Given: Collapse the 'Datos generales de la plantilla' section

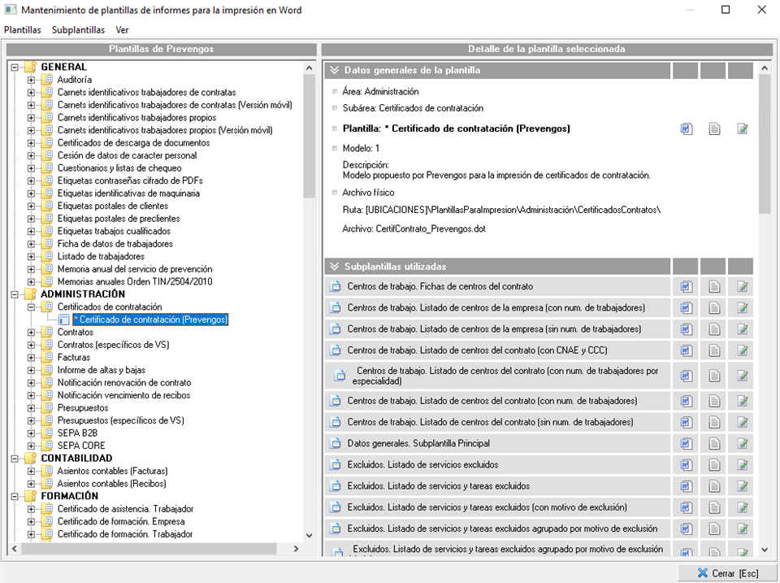Looking at the screenshot, I should (334, 71).
